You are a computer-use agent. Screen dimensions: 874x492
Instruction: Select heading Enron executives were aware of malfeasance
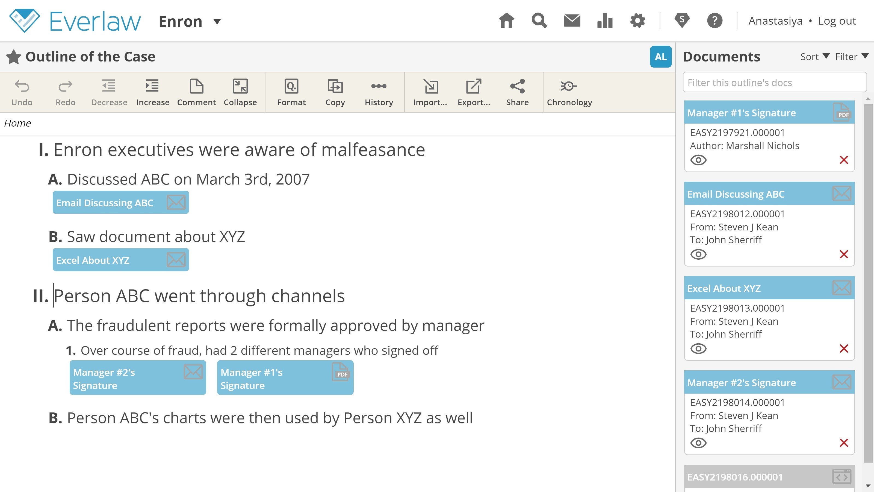pyautogui.click(x=239, y=150)
